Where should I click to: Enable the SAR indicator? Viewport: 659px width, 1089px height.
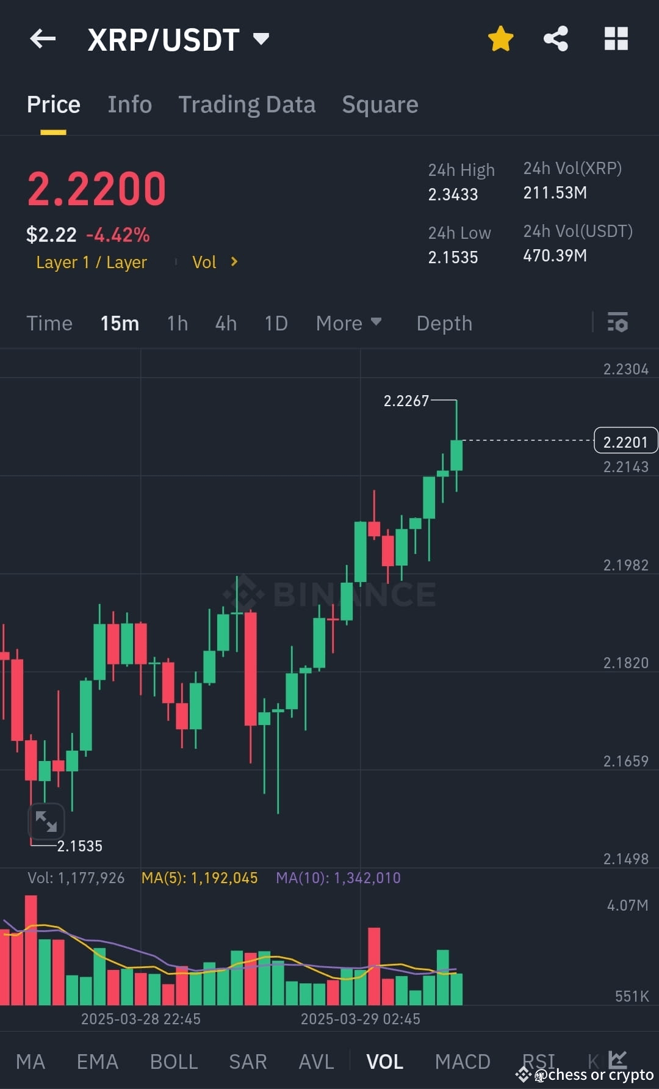tap(248, 1062)
